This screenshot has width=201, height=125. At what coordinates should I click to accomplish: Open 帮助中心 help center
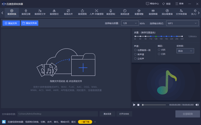pos(152,4)
